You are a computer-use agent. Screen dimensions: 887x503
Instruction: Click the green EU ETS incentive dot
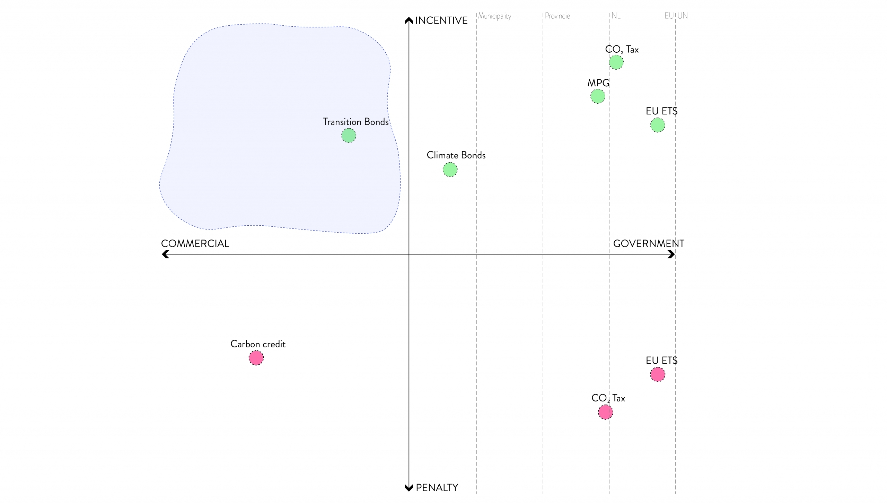[x=658, y=125]
